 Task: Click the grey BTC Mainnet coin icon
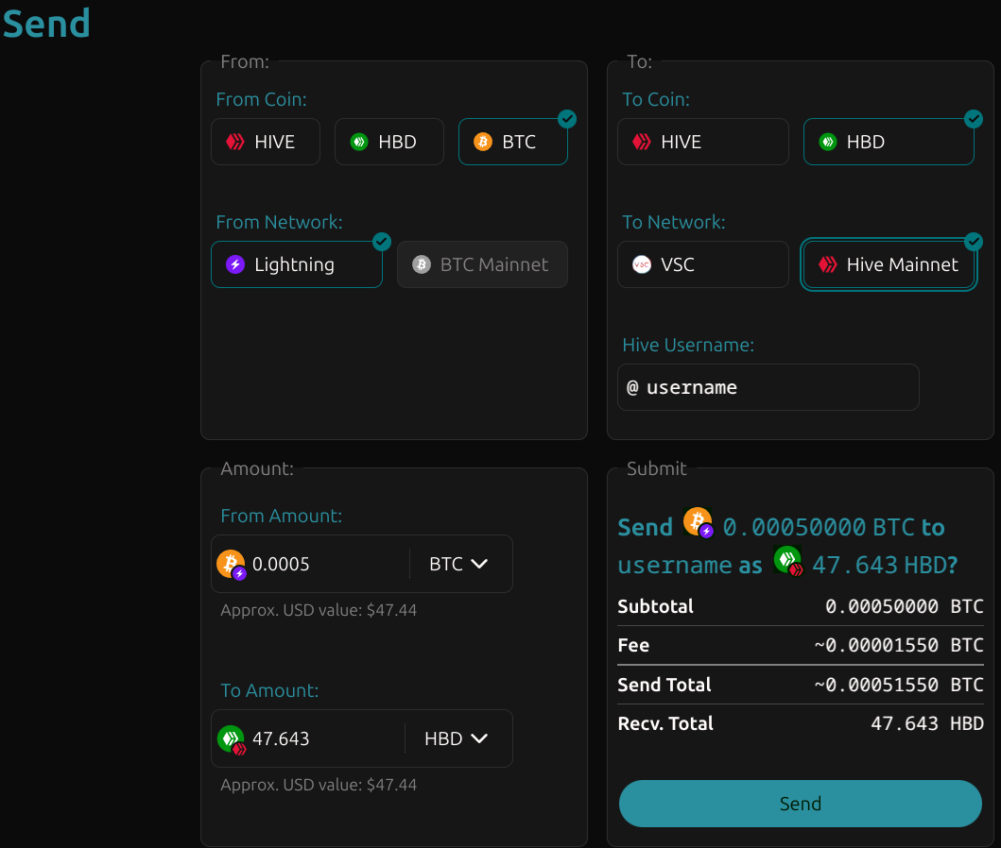[x=422, y=264]
